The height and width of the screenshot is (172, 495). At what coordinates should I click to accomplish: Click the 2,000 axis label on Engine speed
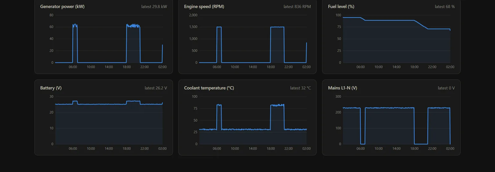coord(193,15)
